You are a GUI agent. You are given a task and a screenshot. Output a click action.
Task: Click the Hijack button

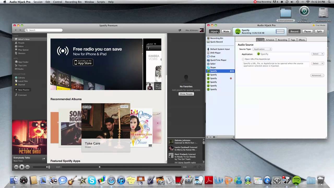coord(214,31)
